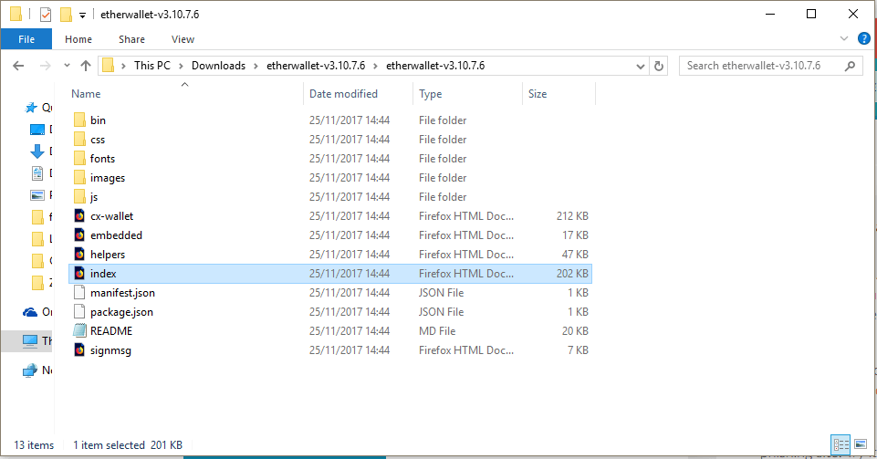Screen dimensions: 877x459
Task: Switch to the Home ribbon tab
Action: tap(78, 39)
